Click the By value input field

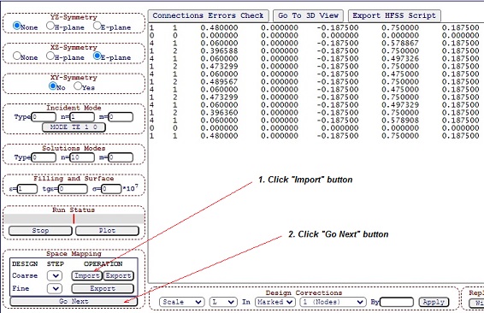click(397, 302)
